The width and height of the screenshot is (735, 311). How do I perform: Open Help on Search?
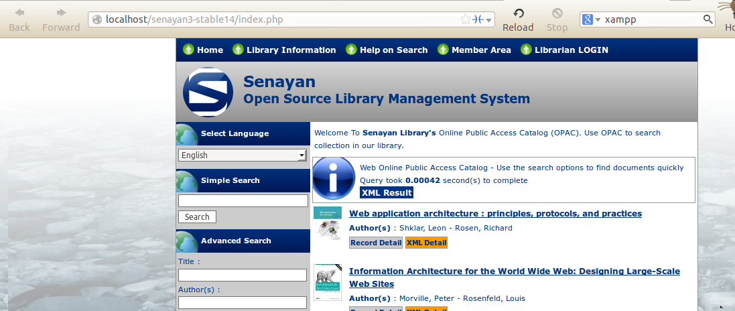point(393,50)
